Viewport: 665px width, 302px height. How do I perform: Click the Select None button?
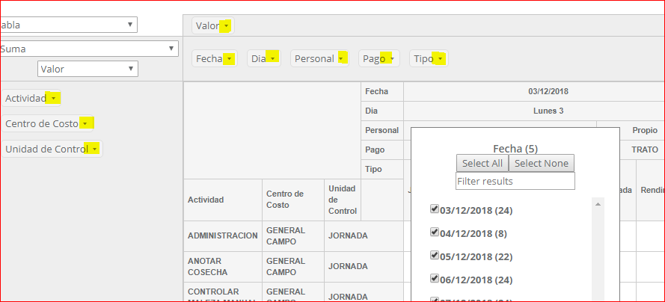(x=541, y=163)
